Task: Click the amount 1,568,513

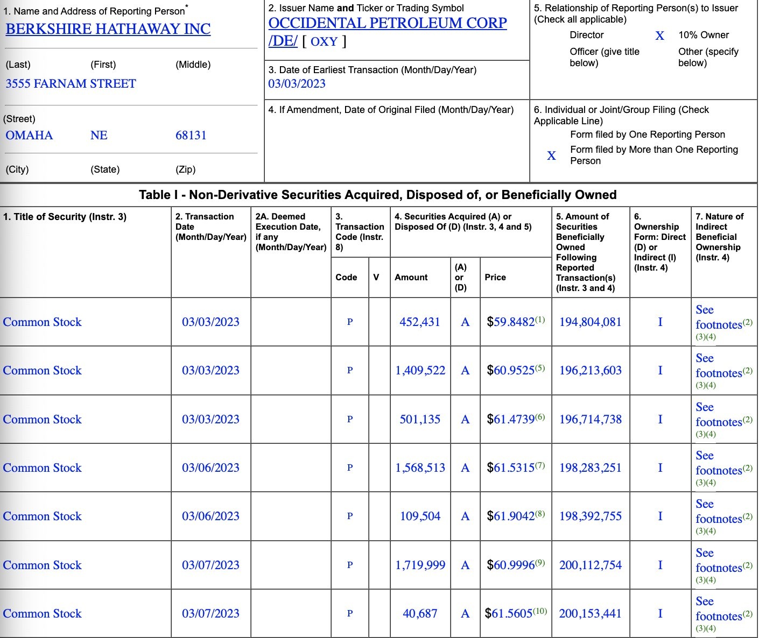Action: tap(420, 468)
